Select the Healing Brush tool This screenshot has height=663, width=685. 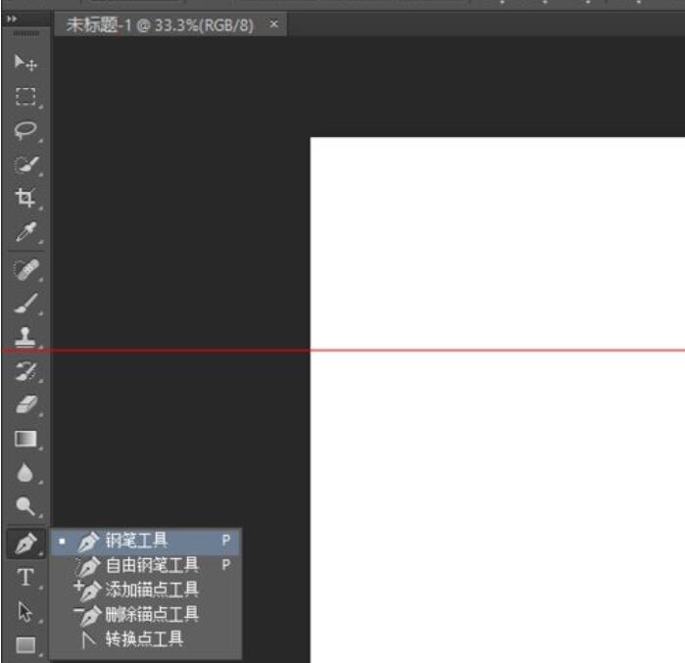(25, 269)
